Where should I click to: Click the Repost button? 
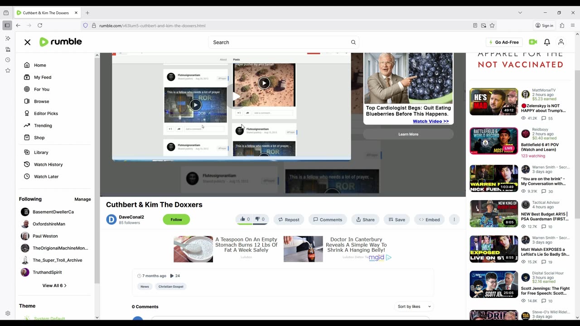pyautogui.click(x=289, y=220)
